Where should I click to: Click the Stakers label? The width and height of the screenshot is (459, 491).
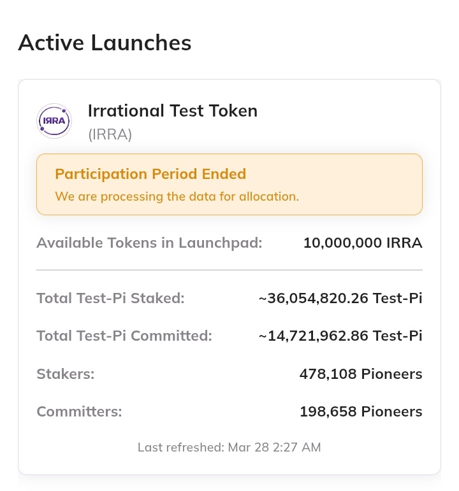point(65,374)
